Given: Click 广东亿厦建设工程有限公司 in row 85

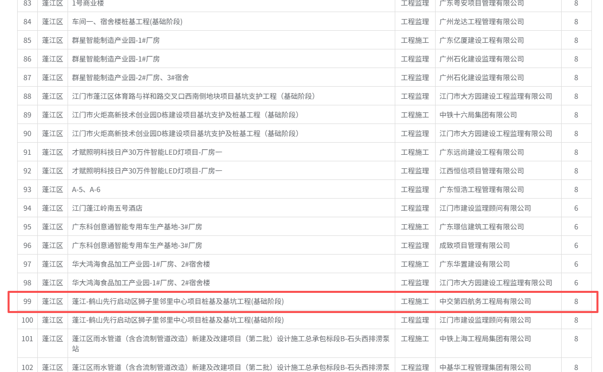Looking at the screenshot, I should pyautogui.click(x=481, y=40).
